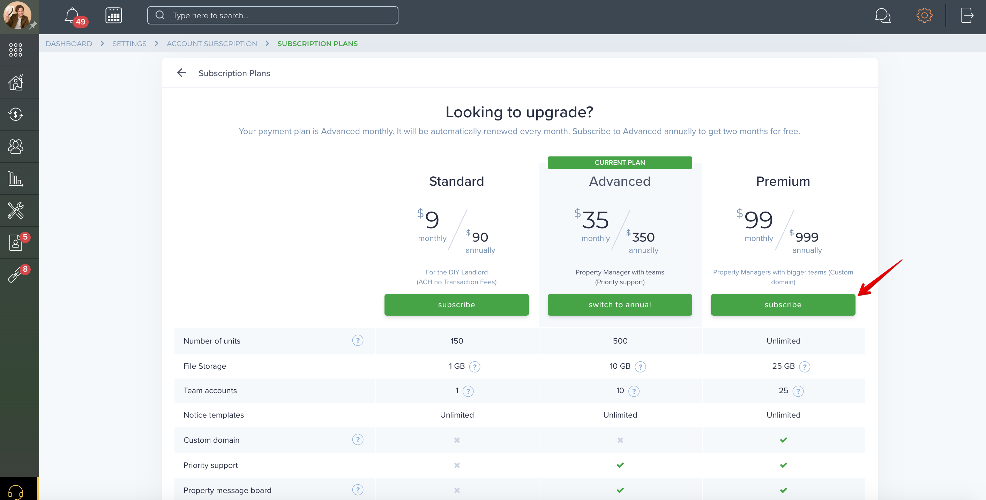Viewport: 986px width, 500px height.
Task: Click the logout icon
Action: pyautogui.click(x=967, y=16)
